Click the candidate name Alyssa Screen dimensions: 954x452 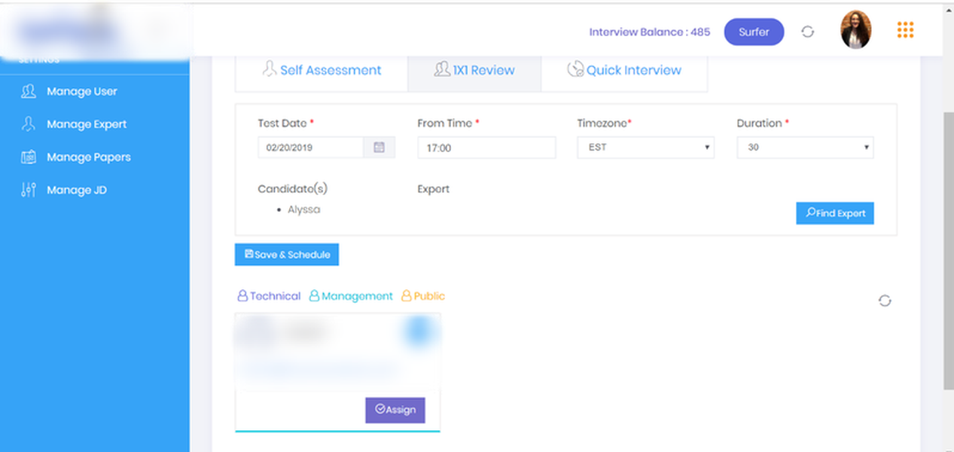pos(303,209)
